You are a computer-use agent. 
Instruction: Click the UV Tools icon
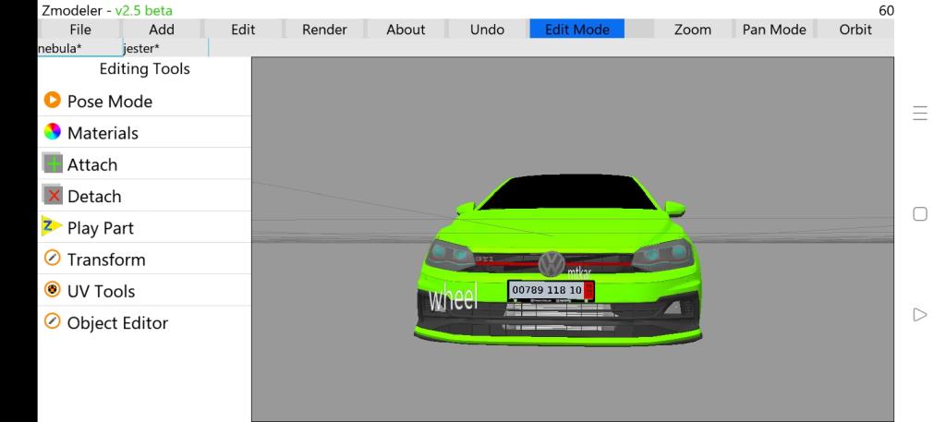(x=53, y=289)
